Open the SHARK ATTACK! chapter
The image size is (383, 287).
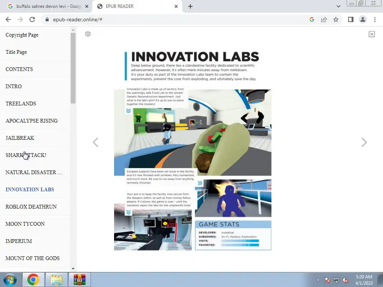[26, 155]
